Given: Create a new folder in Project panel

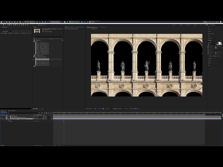Looking at the screenshot, I should 35,109.
